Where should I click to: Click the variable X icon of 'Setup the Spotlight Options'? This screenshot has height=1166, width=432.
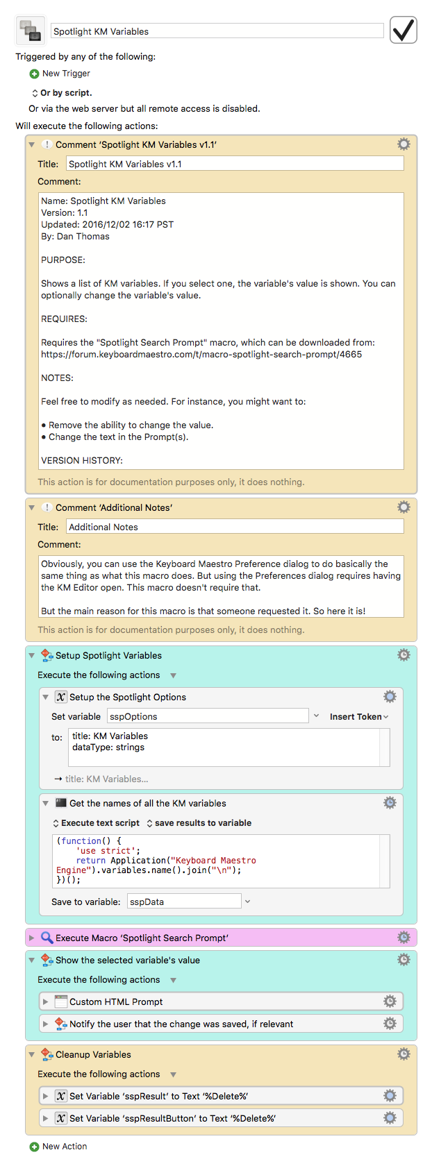tap(60, 697)
